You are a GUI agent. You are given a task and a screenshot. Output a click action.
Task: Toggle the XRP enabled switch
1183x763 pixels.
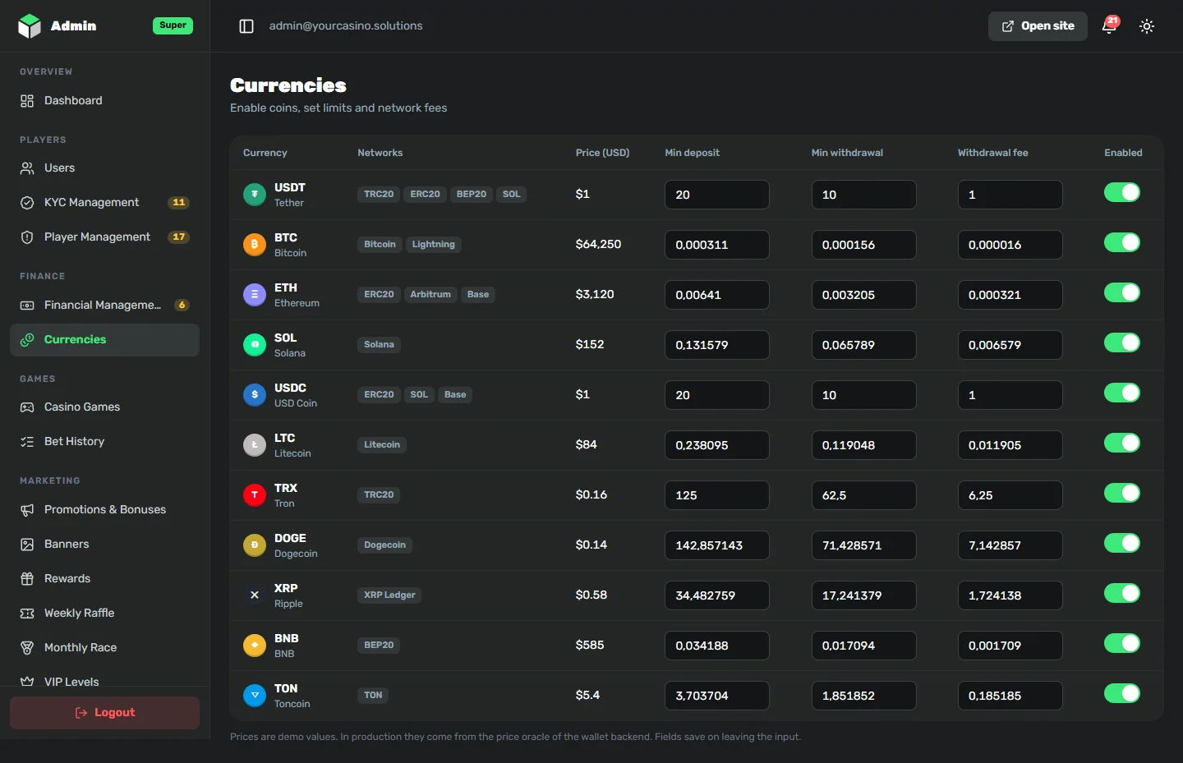pyautogui.click(x=1122, y=593)
